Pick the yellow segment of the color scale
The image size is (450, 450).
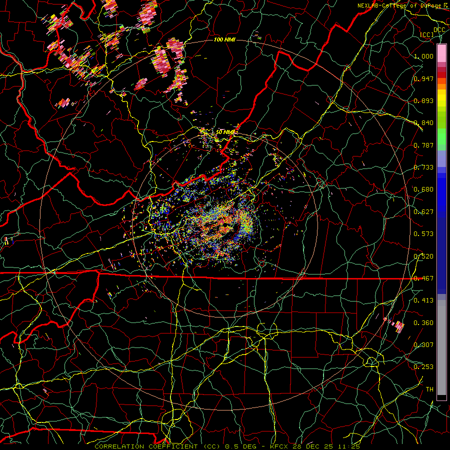point(441,98)
